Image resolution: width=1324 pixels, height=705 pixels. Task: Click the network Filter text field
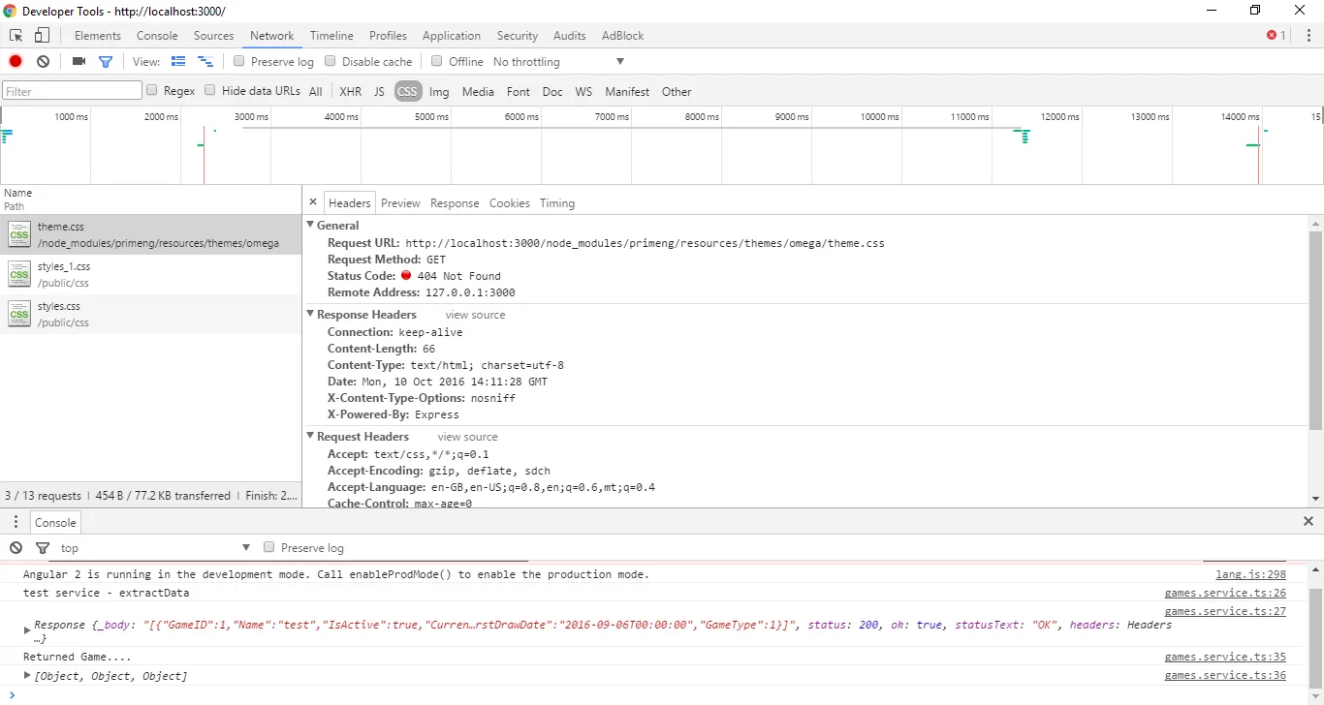[x=73, y=91]
